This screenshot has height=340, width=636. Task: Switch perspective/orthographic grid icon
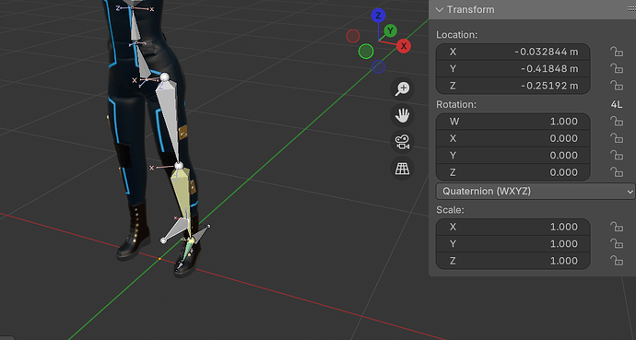click(403, 169)
